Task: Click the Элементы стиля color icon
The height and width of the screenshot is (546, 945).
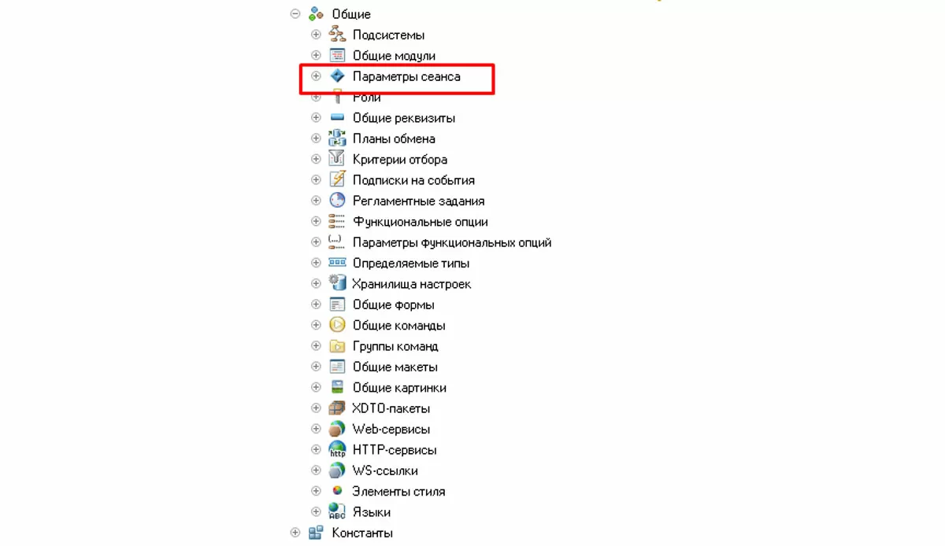Action: coord(337,491)
